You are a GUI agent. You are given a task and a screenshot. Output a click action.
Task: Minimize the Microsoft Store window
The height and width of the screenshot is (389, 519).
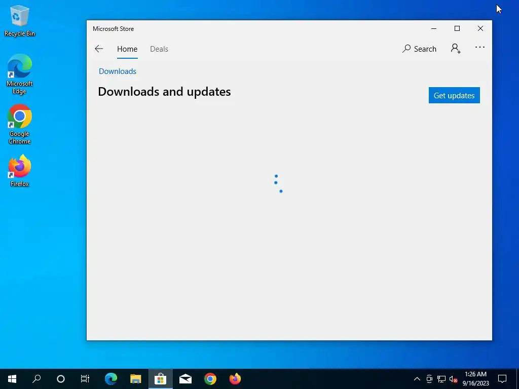434,28
